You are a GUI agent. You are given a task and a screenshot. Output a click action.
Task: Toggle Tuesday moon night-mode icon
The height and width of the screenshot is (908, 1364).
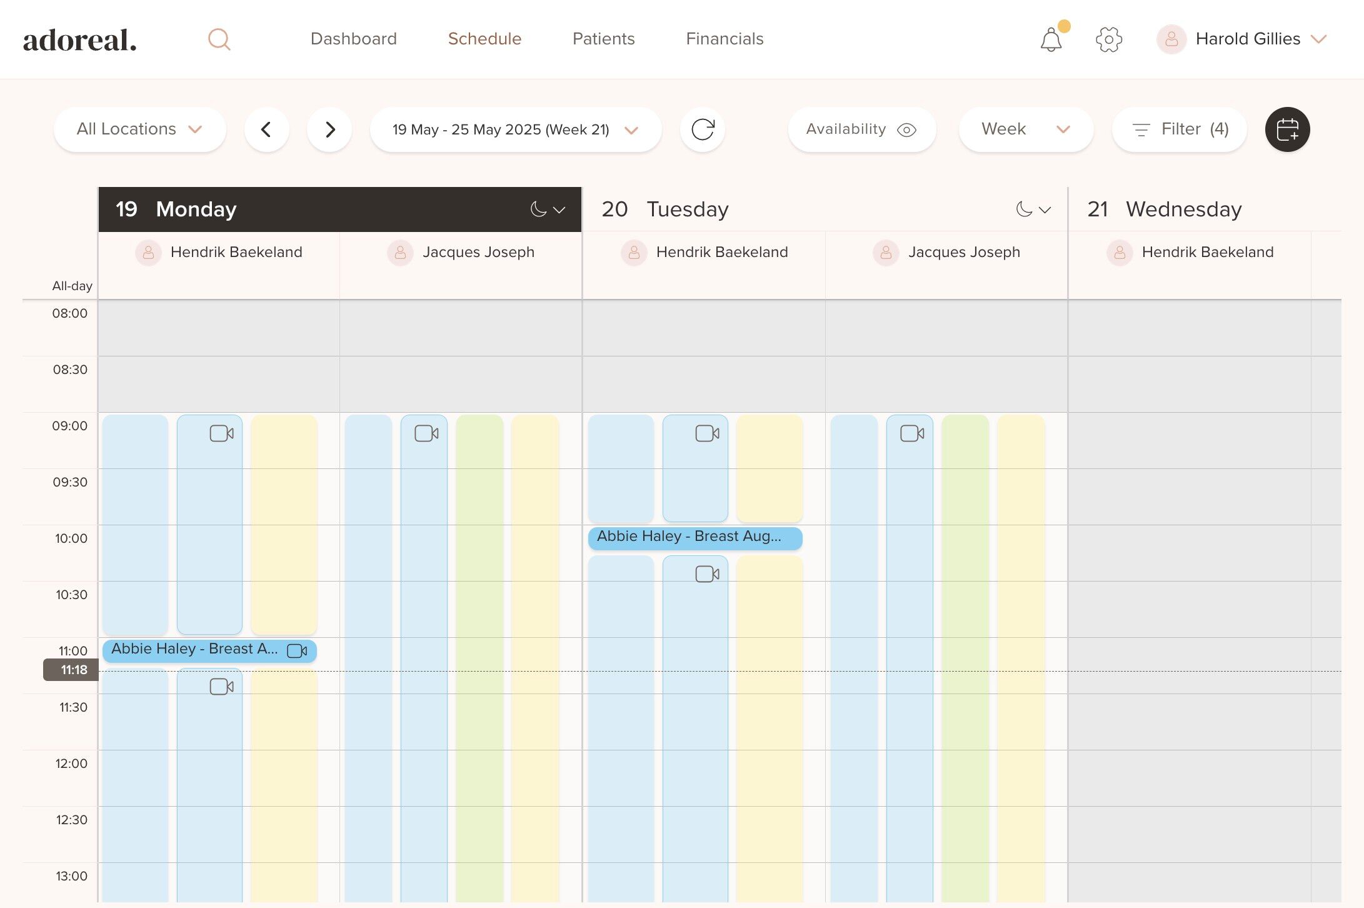(x=1023, y=209)
